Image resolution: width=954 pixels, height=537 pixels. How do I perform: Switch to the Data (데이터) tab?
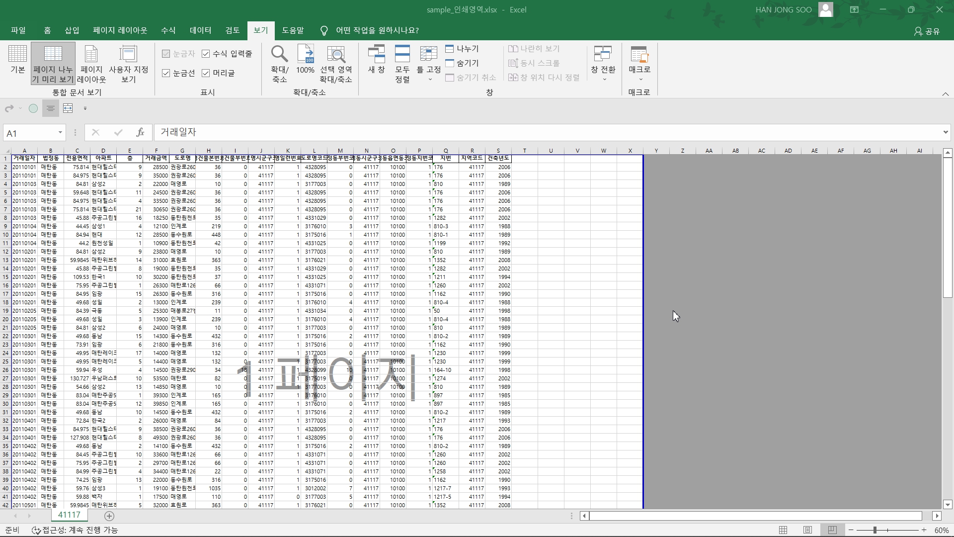click(x=200, y=30)
